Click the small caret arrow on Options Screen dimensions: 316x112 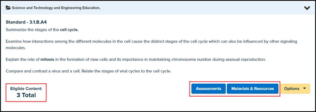pos(305,89)
